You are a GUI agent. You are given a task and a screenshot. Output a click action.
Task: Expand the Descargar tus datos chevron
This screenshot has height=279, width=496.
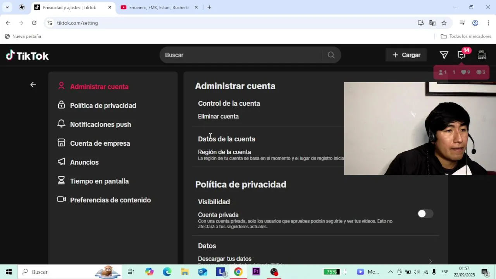(x=430, y=262)
